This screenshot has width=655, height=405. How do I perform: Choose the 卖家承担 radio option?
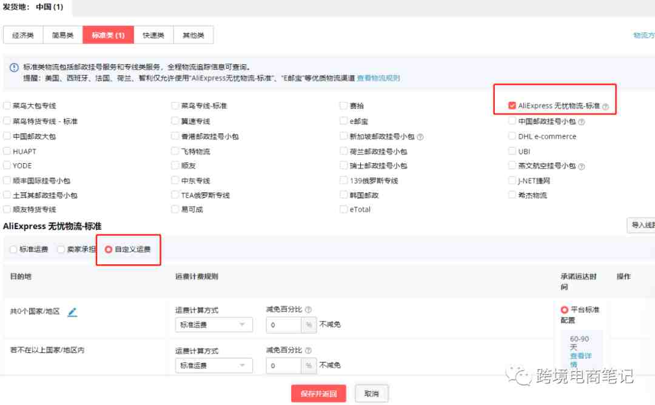click(x=61, y=249)
